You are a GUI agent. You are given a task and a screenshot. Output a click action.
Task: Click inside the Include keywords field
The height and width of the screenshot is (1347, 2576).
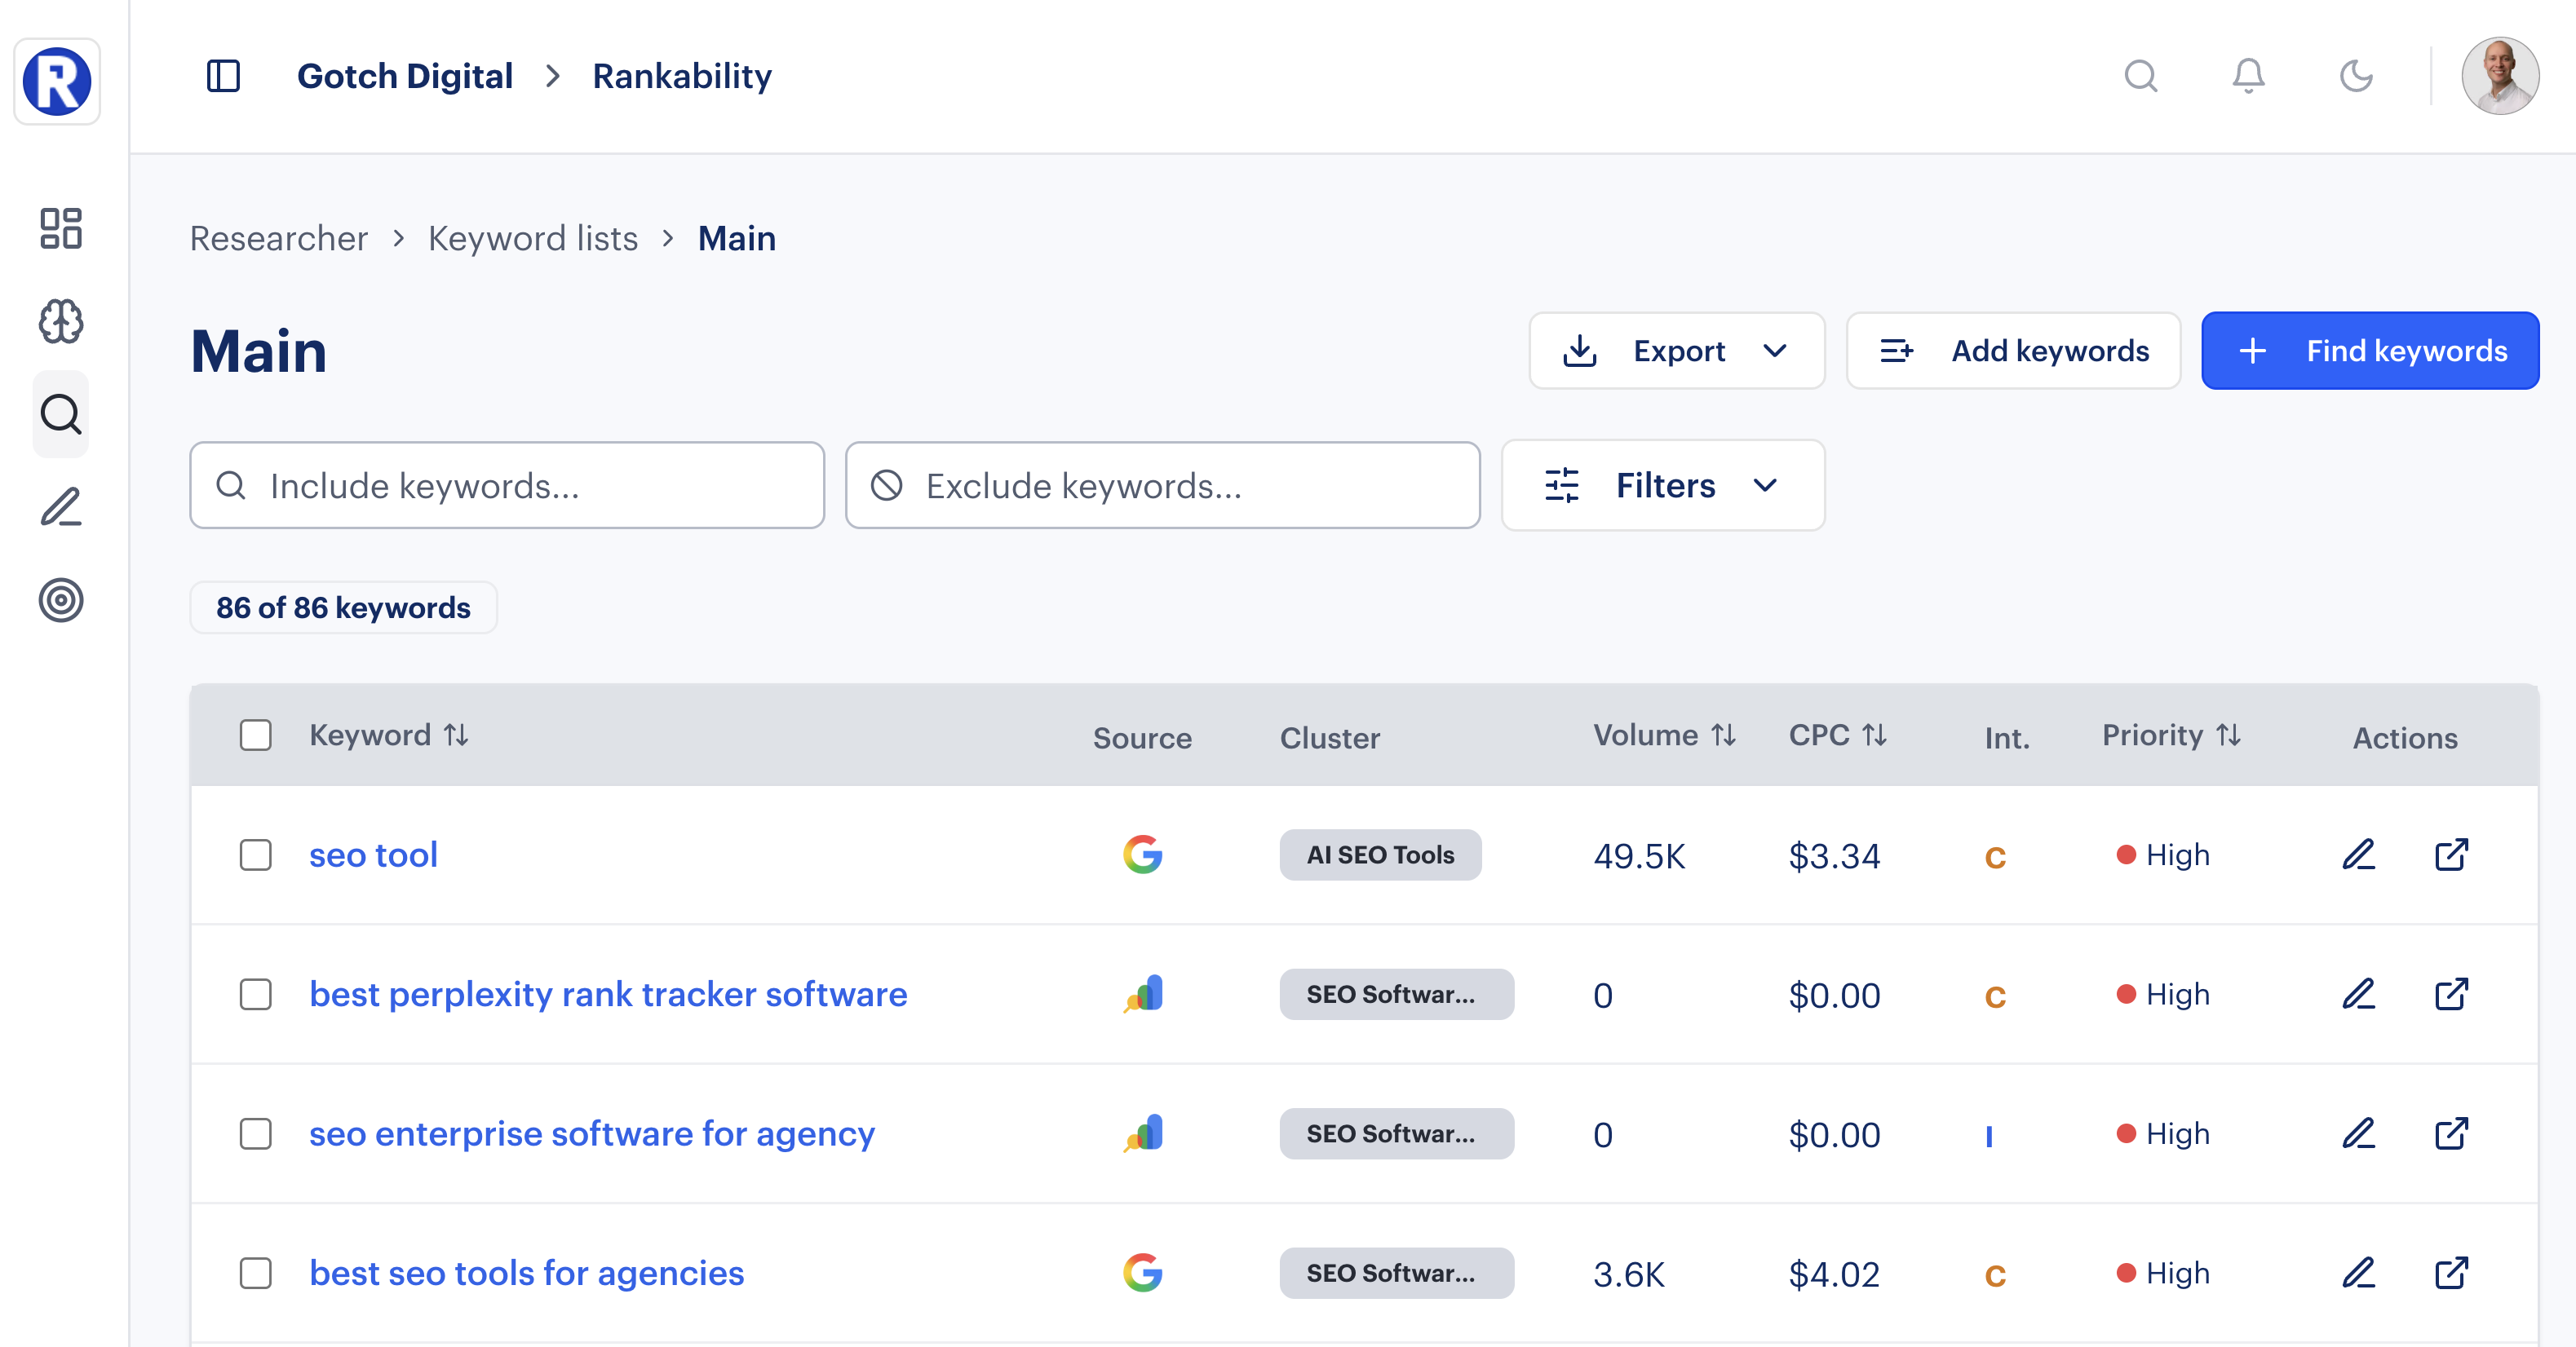(x=506, y=486)
